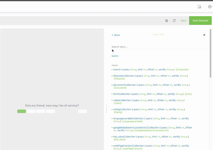Viewport: 213px width, 150px height.
Task: Click the [Rating] return type
Action: click(x=118, y=112)
